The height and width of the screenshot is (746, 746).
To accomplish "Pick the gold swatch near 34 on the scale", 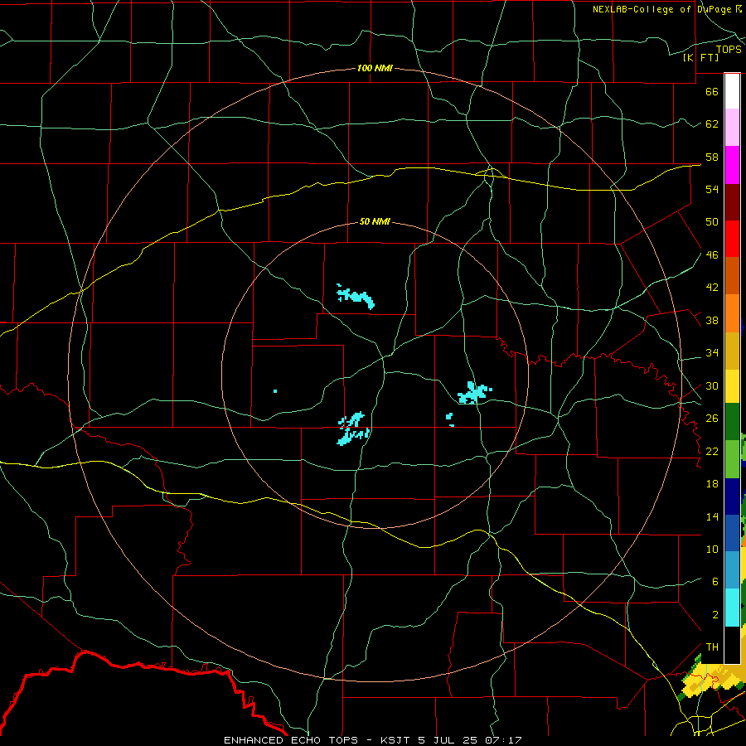I will tap(732, 351).
